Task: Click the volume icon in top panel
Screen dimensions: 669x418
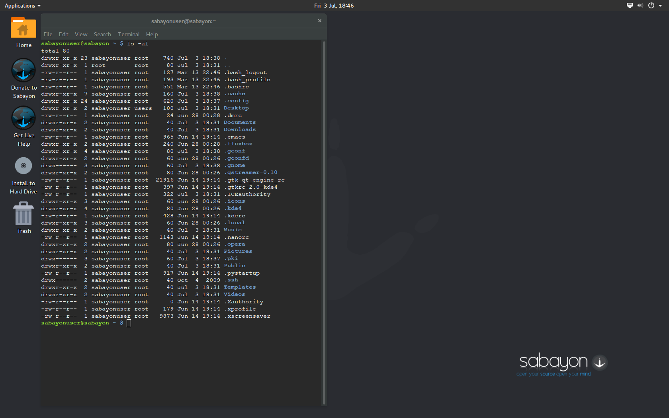Action: (640, 6)
